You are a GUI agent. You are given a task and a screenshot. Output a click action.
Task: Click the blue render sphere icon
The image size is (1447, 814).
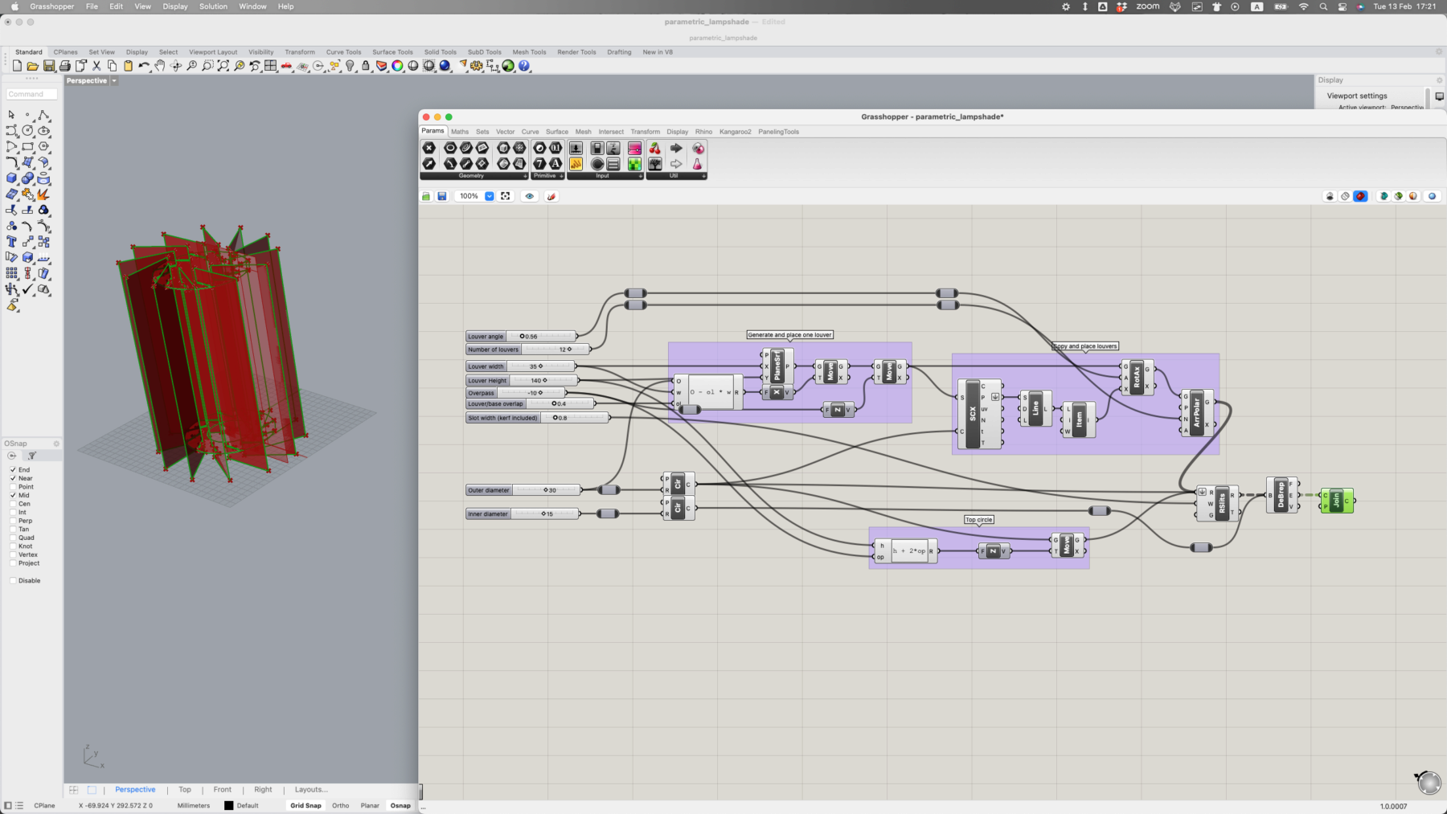tap(445, 66)
